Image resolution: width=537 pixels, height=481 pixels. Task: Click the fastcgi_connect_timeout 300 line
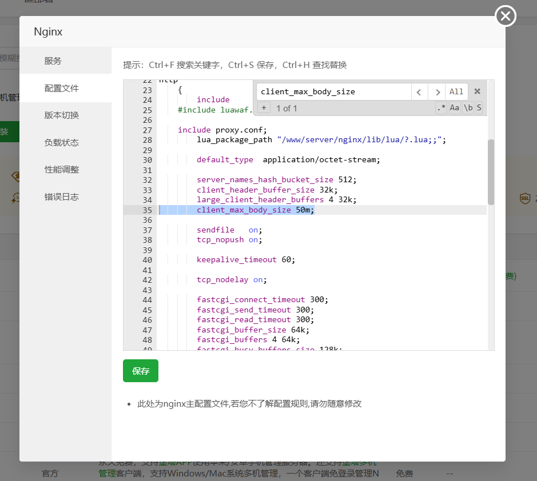(x=262, y=300)
